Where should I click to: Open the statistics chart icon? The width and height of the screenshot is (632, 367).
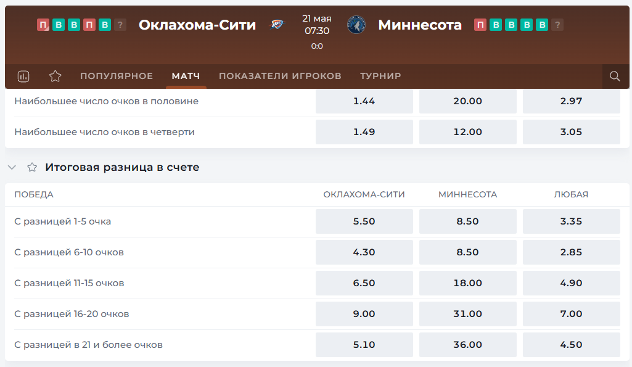click(23, 76)
